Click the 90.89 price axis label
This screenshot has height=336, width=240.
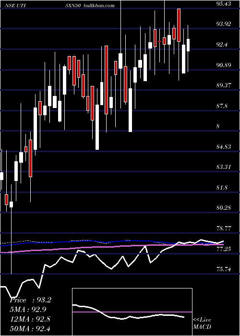[x=224, y=65]
